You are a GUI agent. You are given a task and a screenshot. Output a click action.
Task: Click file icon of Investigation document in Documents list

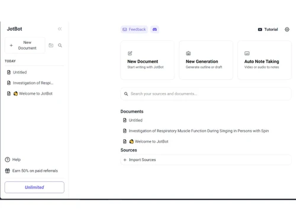(x=124, y=131)
